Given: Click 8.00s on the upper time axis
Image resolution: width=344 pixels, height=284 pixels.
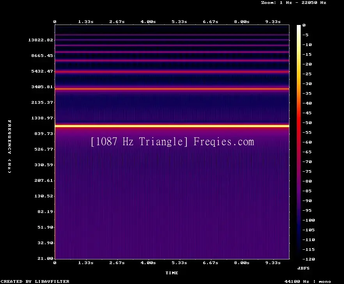Looking at the screenshot, I should click(241, 22).
